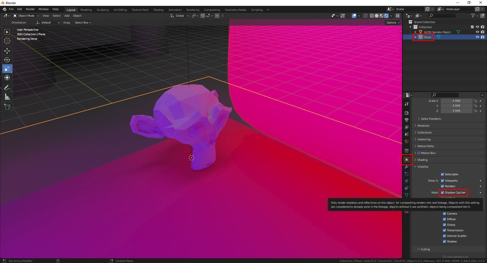Expand the Motion Paths section
487x263 pixels.
426,146
